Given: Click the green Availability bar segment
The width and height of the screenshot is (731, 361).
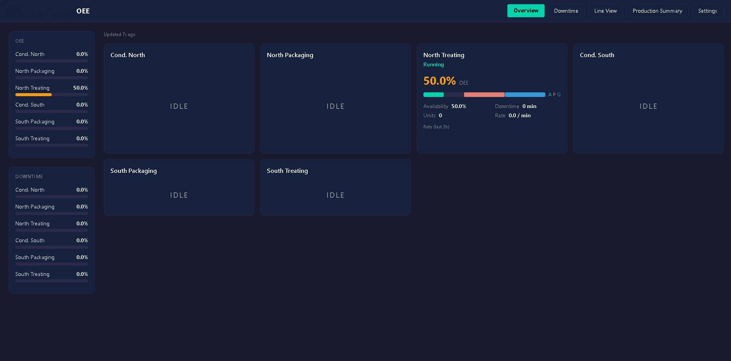Looking at the screenshot, I should 433,95.
